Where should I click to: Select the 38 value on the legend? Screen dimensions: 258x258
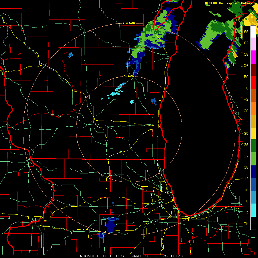(246, 111)
